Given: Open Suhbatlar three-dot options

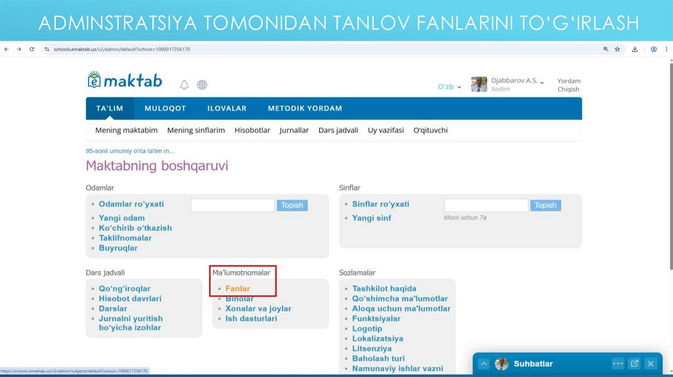Looking at the screenshot, I should [618, 364].
